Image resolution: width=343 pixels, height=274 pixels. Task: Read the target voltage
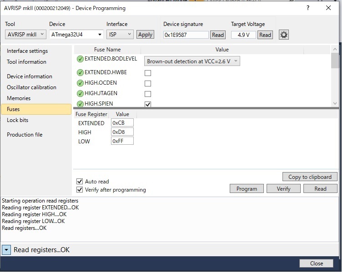point(265,35)
